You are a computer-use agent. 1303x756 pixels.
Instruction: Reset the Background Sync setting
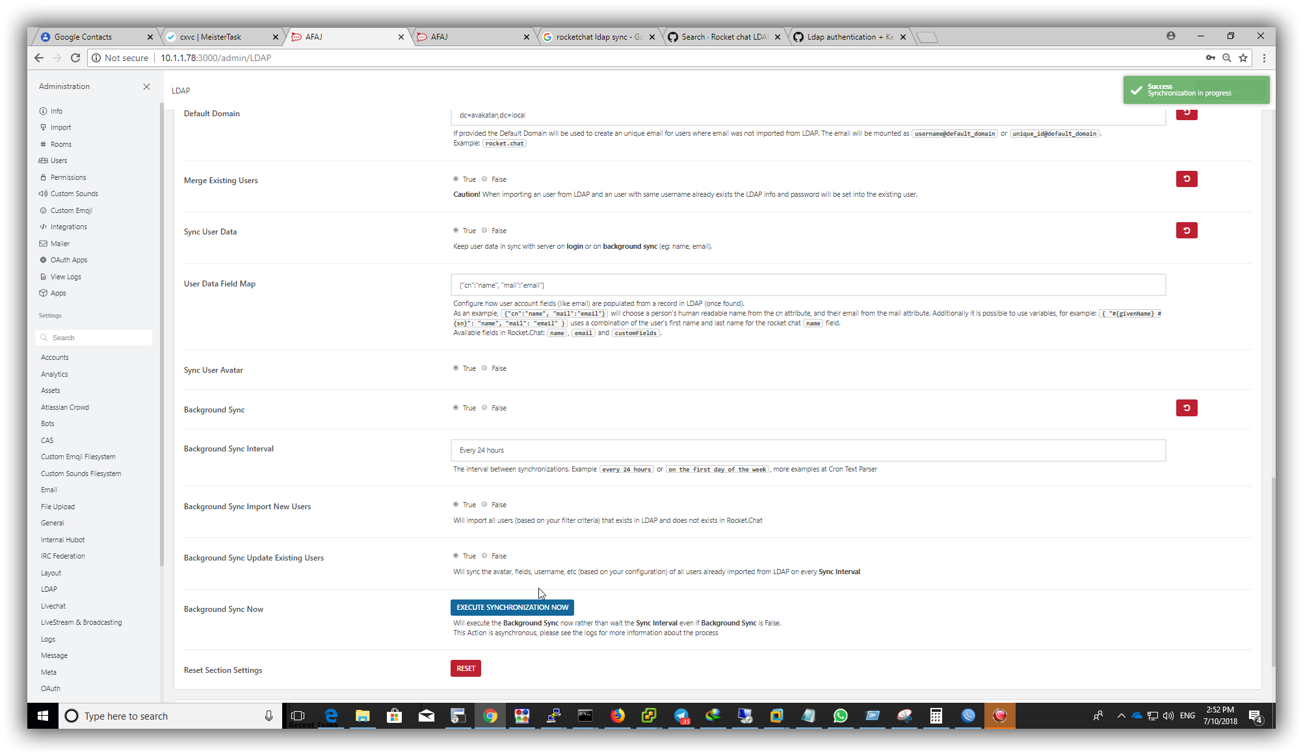tap(1186, 408)
